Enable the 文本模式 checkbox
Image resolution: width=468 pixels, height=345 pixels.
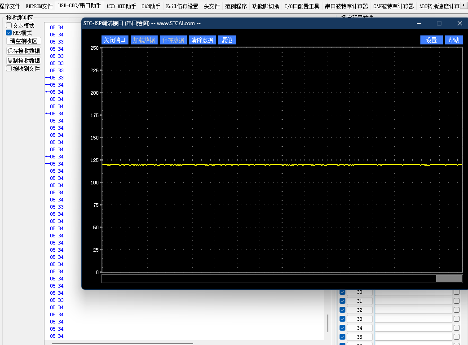point(9,26)
